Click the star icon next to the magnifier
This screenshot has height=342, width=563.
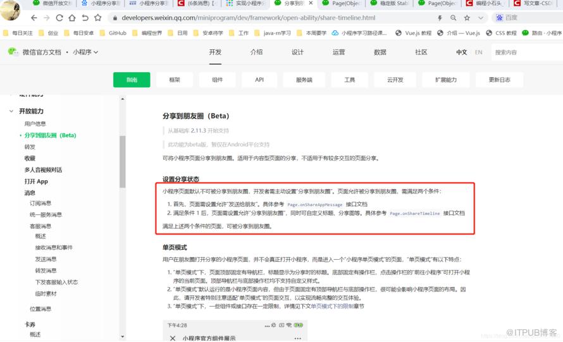pos(467,18)
